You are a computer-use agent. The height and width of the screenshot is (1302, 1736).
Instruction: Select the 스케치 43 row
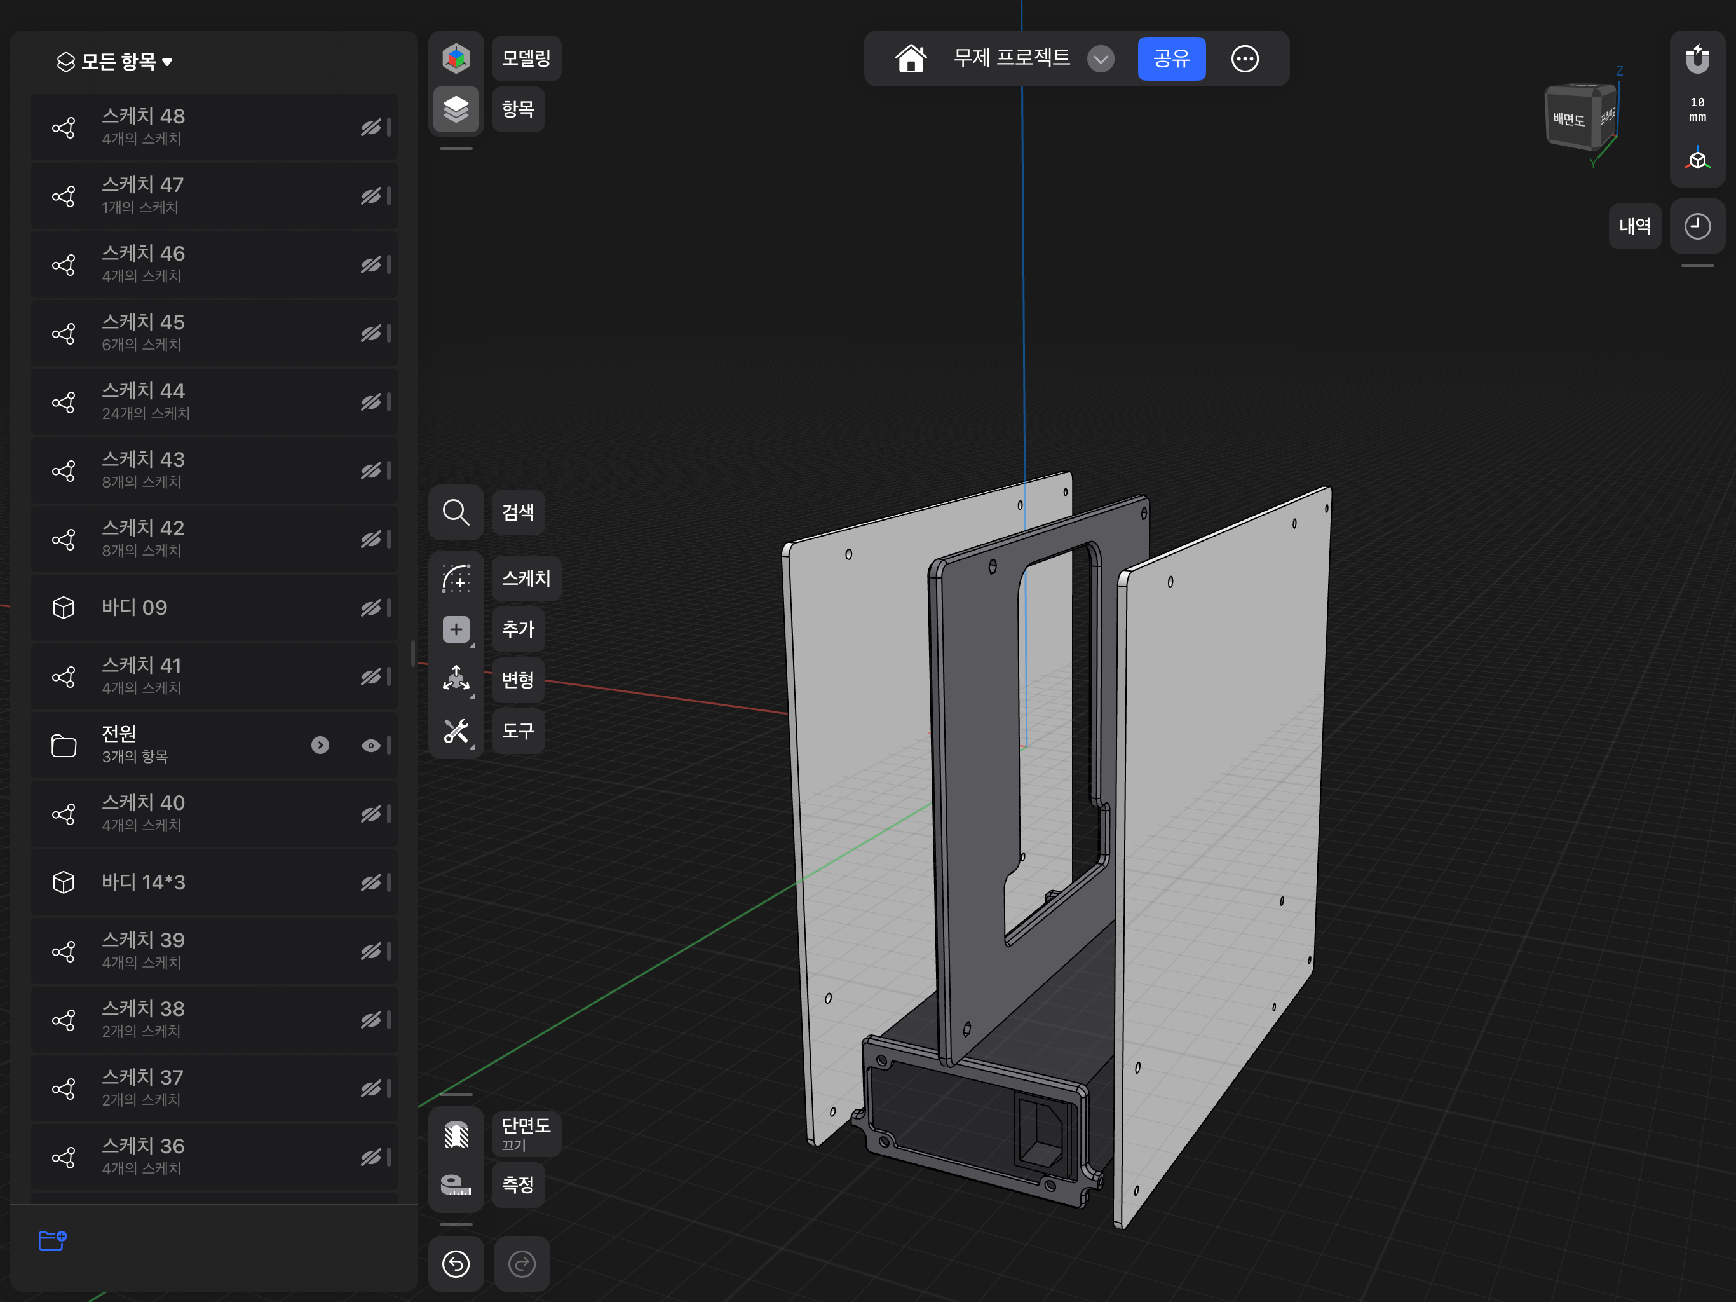[214, 470]
